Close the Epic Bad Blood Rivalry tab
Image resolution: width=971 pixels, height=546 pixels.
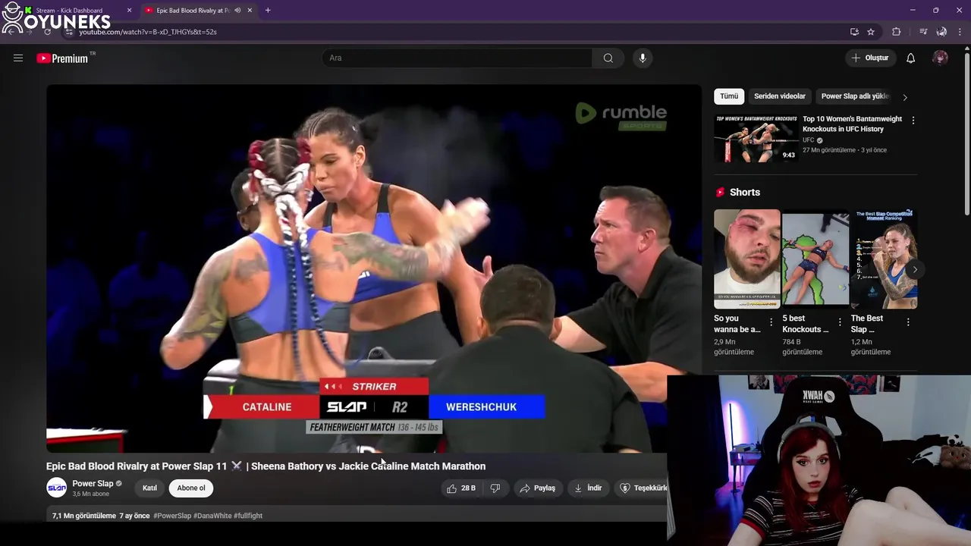click(250, 11)
